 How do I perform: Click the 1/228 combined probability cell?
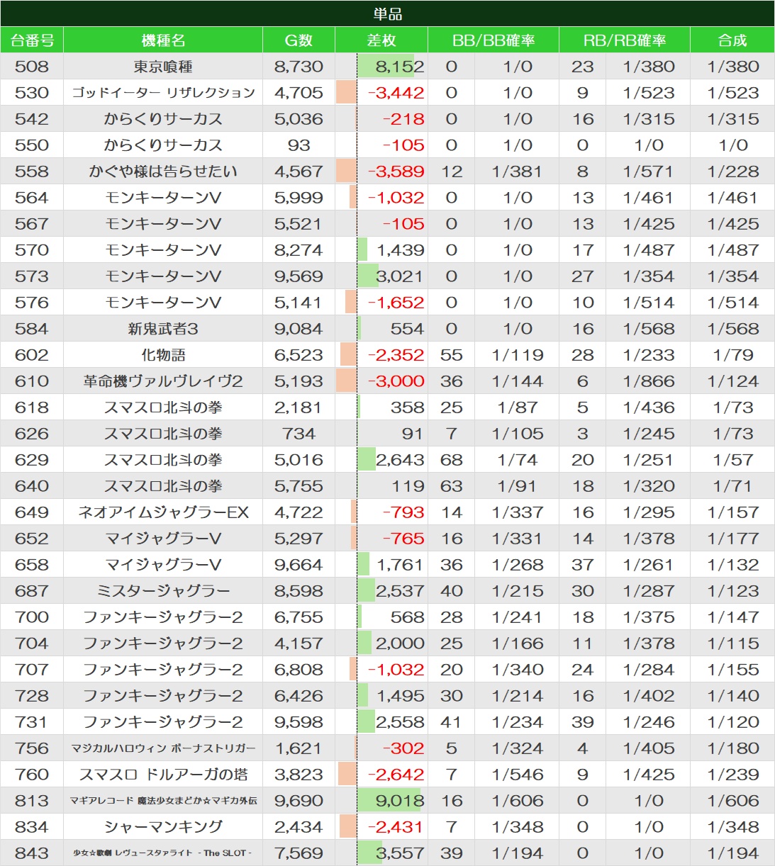coord(732,171)
